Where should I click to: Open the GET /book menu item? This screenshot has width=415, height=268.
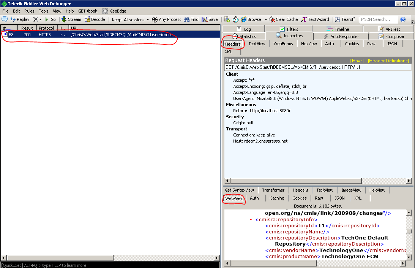(88, 11)
